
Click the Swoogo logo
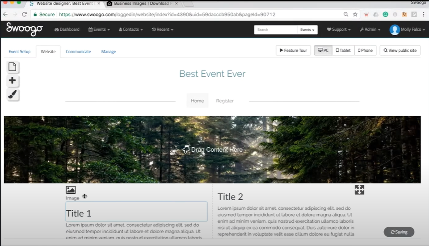[24, 29]
